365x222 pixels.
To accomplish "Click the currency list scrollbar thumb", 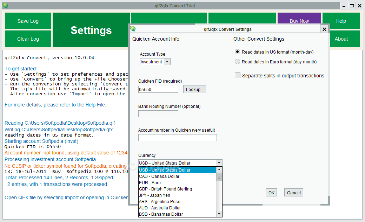I will pyautogui.click(x=219, y=177).
